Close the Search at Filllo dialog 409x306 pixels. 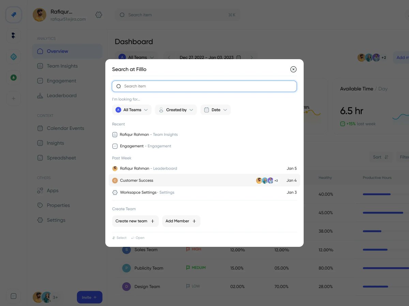(x=293, y=69)
